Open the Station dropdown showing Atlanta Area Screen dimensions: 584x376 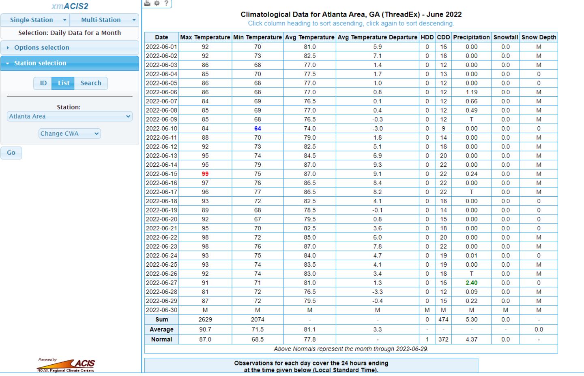pyautogui.click(x=70, y=116)
